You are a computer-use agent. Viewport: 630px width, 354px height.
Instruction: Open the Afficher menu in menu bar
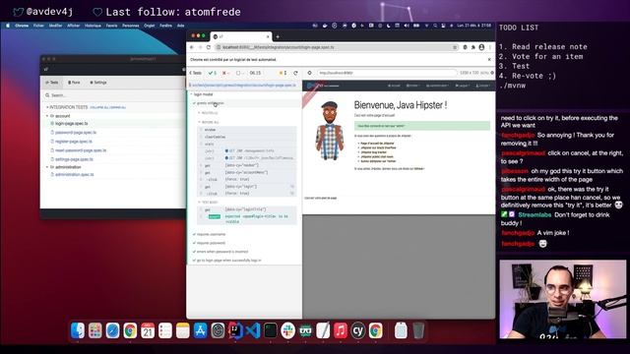click(x=73, y=26)
